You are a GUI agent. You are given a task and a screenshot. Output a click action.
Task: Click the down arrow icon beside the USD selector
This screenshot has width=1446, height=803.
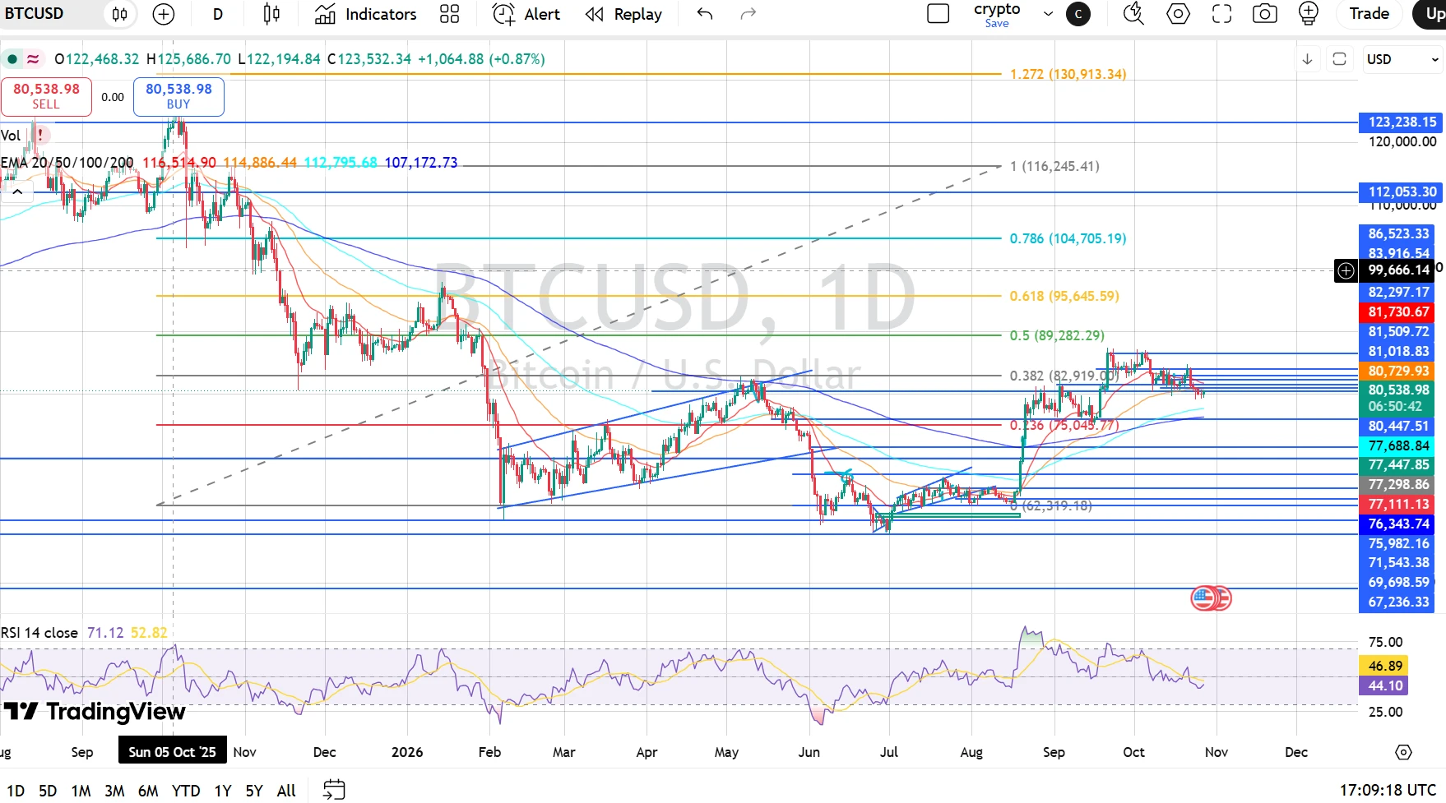pyautogui.click(x=1307, y=59)
